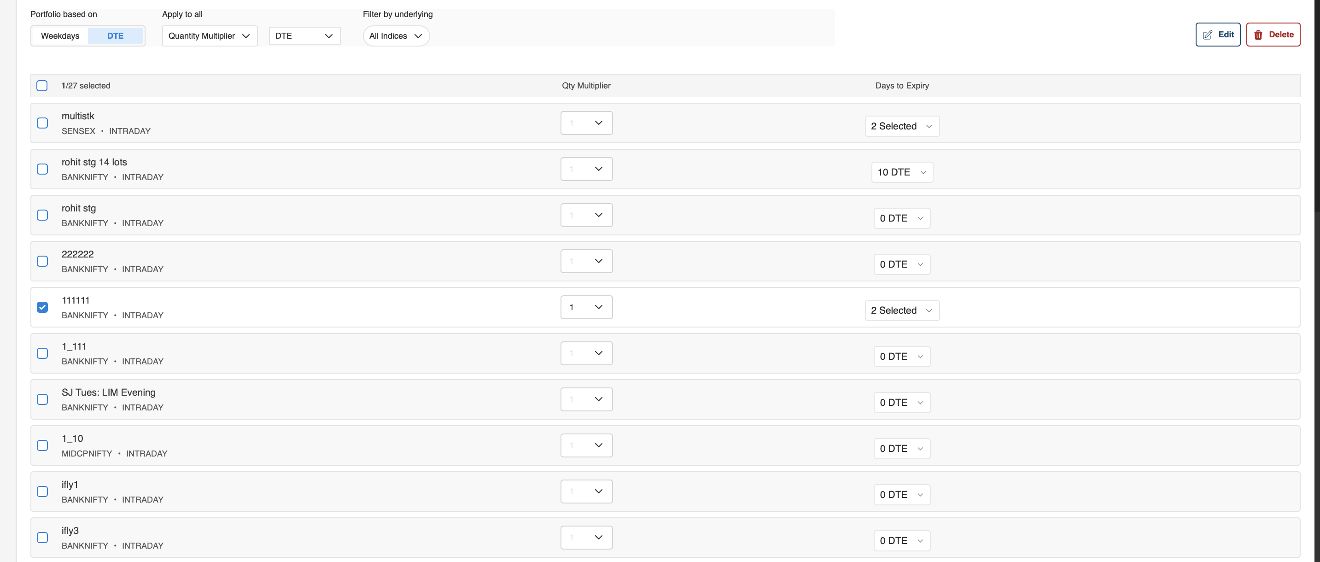Check the rohit stg 14 lots checkbox
This screenshot has width=1320, height=562.
click(42, 169)
